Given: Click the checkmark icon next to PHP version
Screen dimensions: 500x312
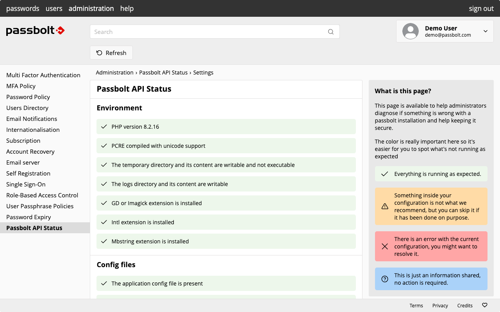Looking at the screenshot, I should click(104, 126).
